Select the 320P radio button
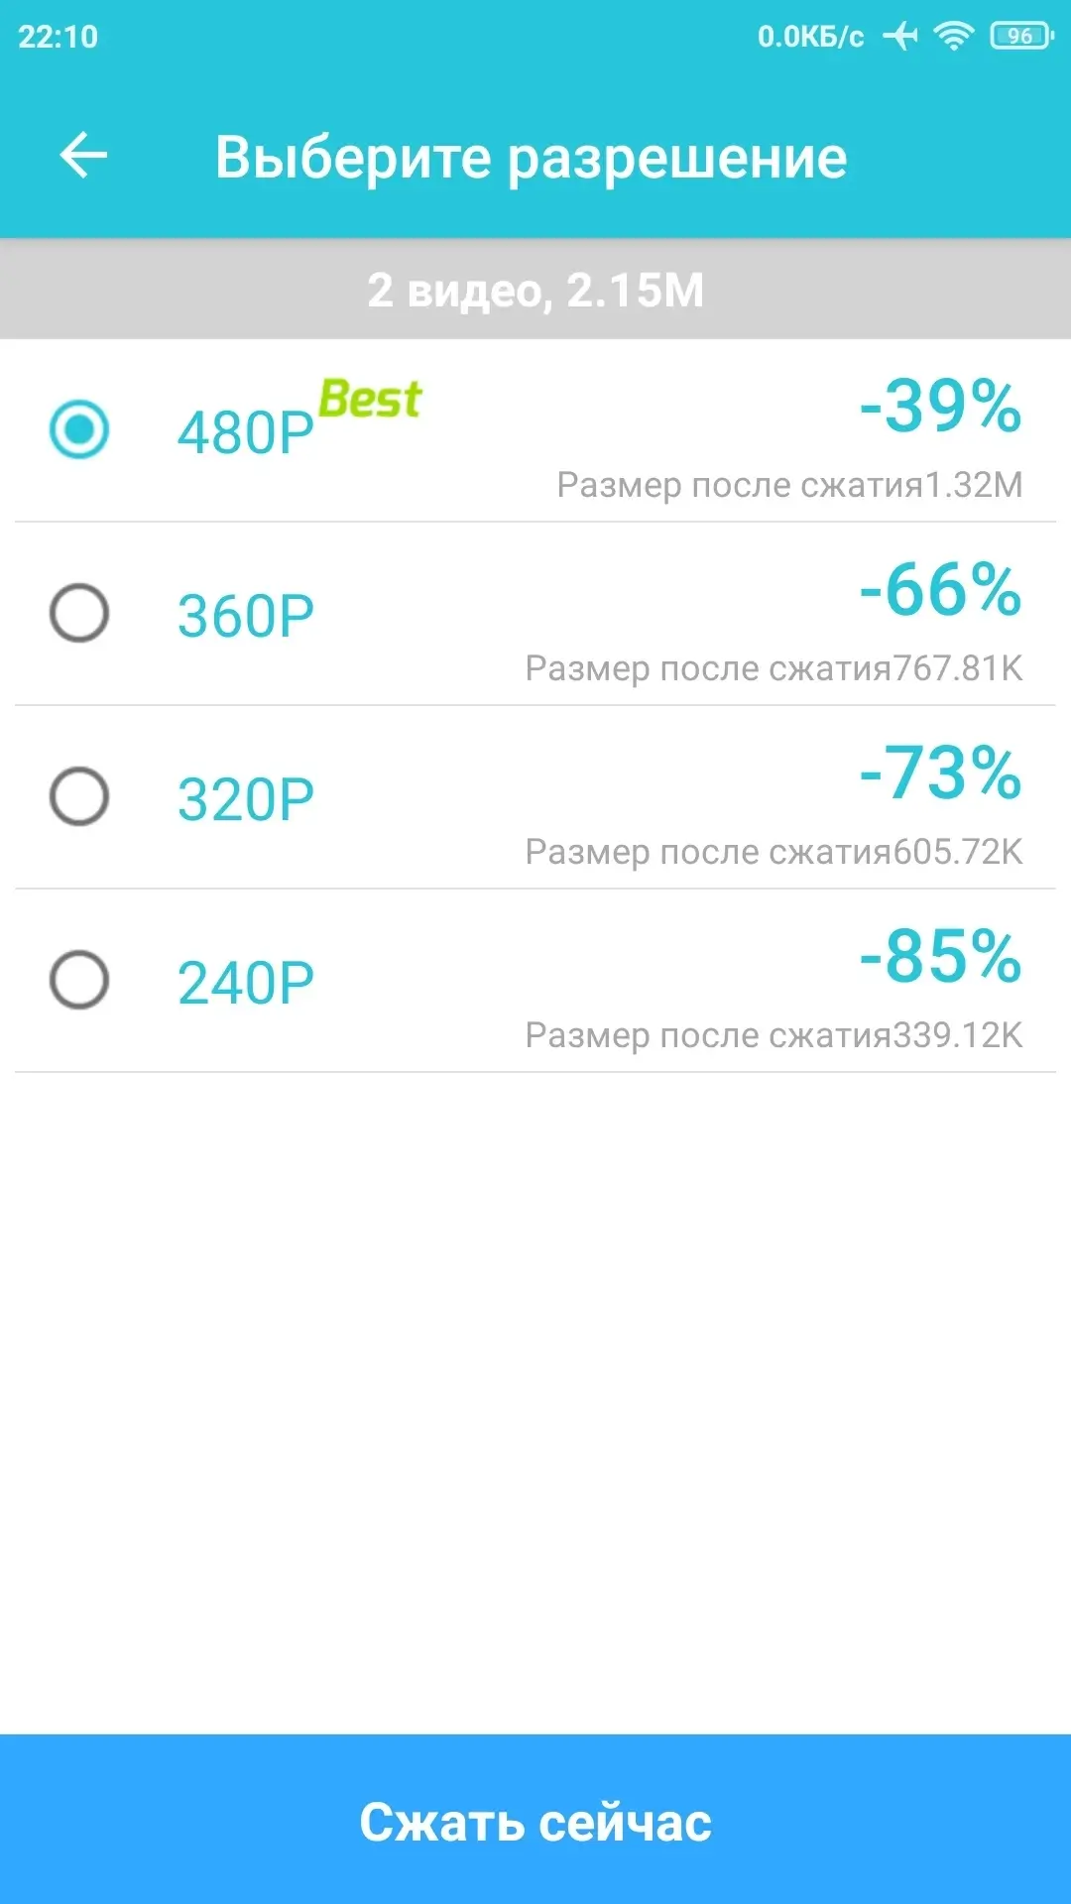 click(x=79, y=796)
